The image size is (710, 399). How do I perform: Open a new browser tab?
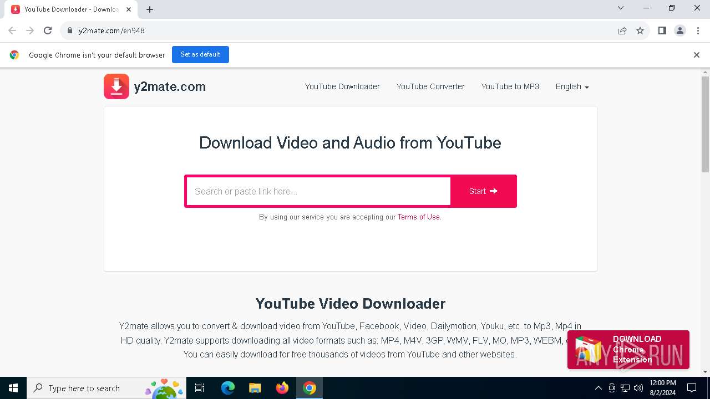[x=150, y=9]
